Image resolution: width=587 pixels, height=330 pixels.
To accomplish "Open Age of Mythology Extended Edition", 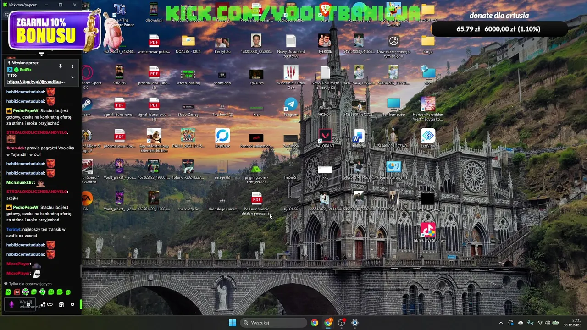I will point(154,140).
